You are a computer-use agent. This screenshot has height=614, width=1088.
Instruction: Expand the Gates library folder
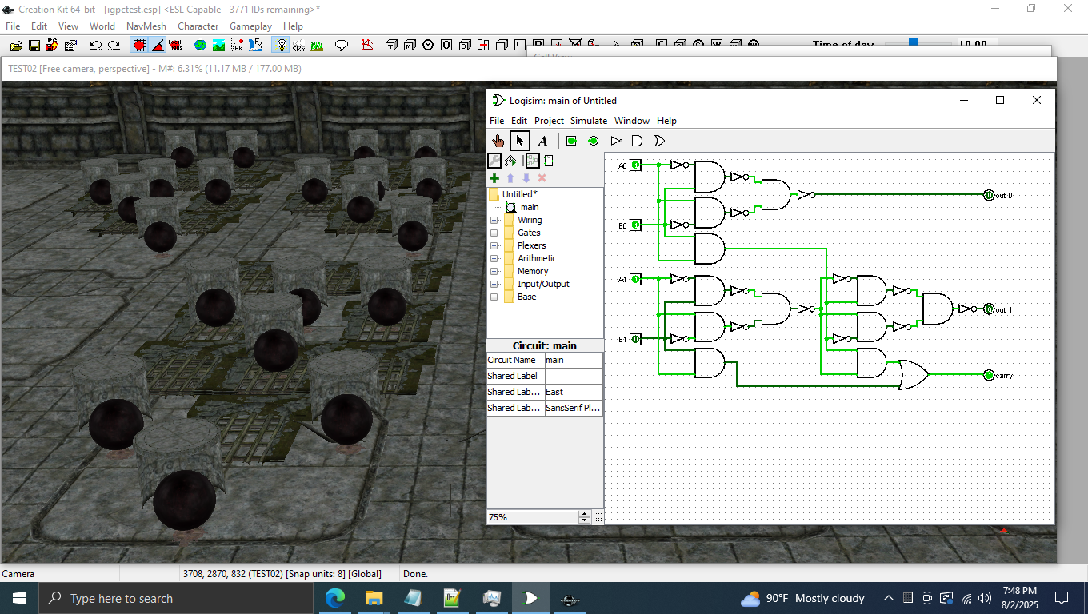click(x=494, y=233)
